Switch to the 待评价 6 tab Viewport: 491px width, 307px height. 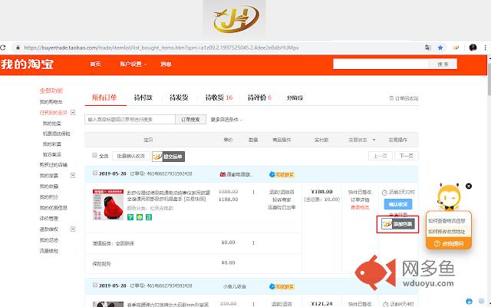coord(259,97)
